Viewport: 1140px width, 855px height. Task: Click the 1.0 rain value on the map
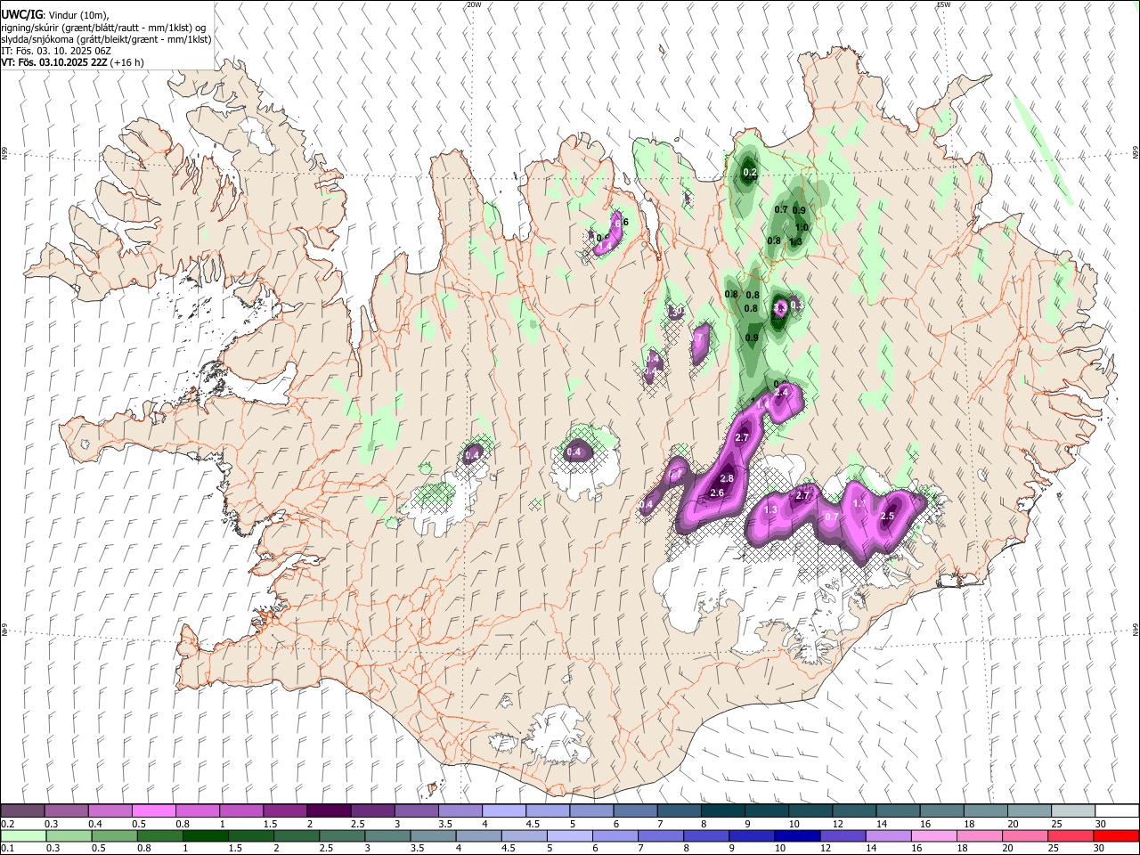[x=802, y=227]
